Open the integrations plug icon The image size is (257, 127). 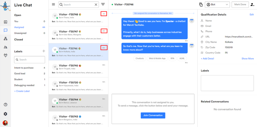(5, 55)
